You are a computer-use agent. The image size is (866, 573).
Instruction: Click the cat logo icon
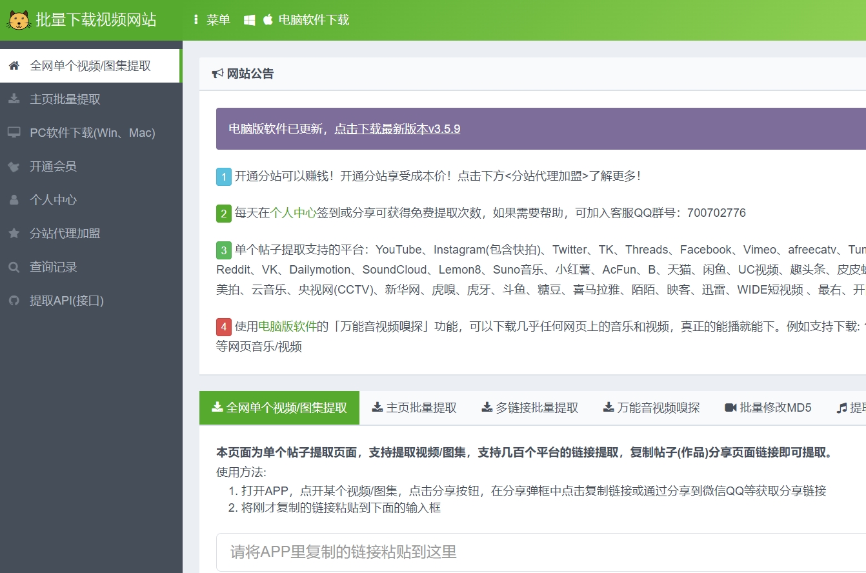pos(19,20)
